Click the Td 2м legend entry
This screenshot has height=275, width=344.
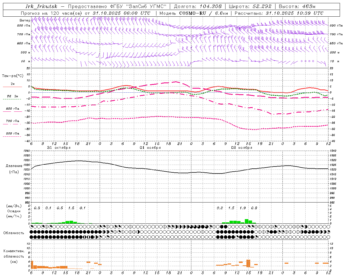coord(12,96)
